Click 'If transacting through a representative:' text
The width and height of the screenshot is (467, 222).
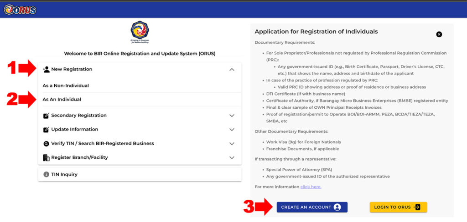point(296,159)
